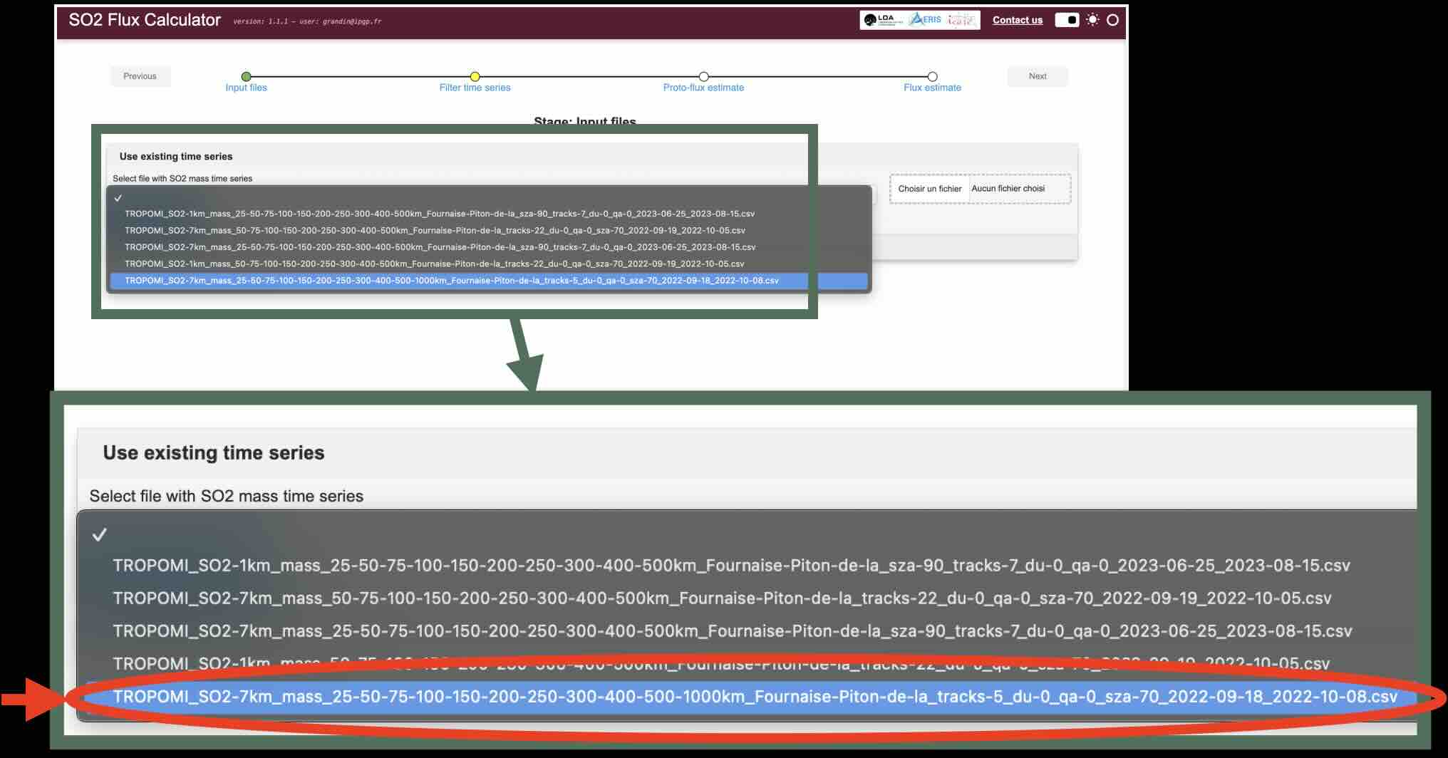The width and height of the screenshot is (1448, 758).
Task: Open the Contact us link
Action: point(1017,20)
